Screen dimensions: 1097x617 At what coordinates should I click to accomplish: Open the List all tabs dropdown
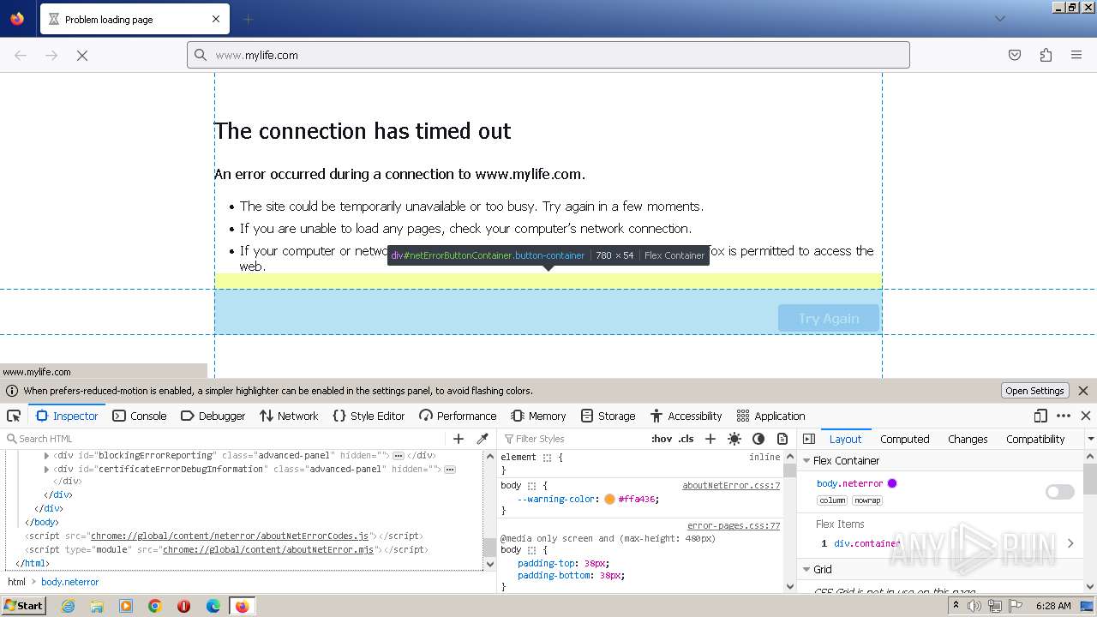[x=999, y=19]
